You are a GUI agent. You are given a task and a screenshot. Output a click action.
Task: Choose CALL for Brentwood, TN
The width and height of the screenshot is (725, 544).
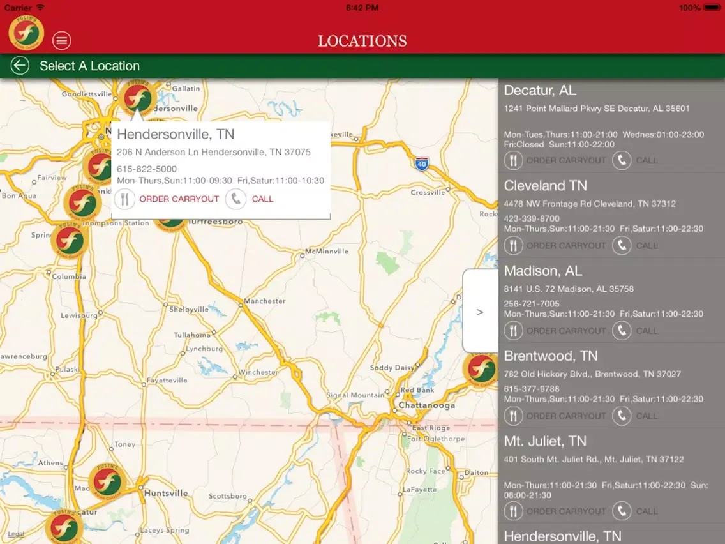pyautogui.click(x=647, y=416)
